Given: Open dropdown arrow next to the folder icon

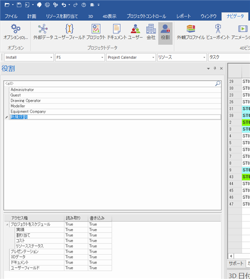Looking at the screenshot, I should tap(13, 5).
